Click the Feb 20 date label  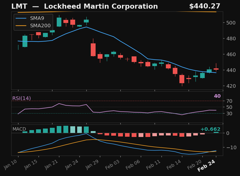(195, 165)
